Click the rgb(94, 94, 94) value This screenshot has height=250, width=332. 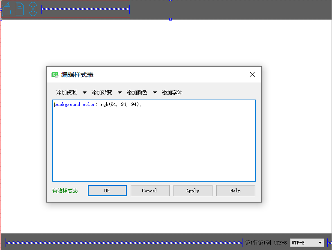[x=120, y=104]
